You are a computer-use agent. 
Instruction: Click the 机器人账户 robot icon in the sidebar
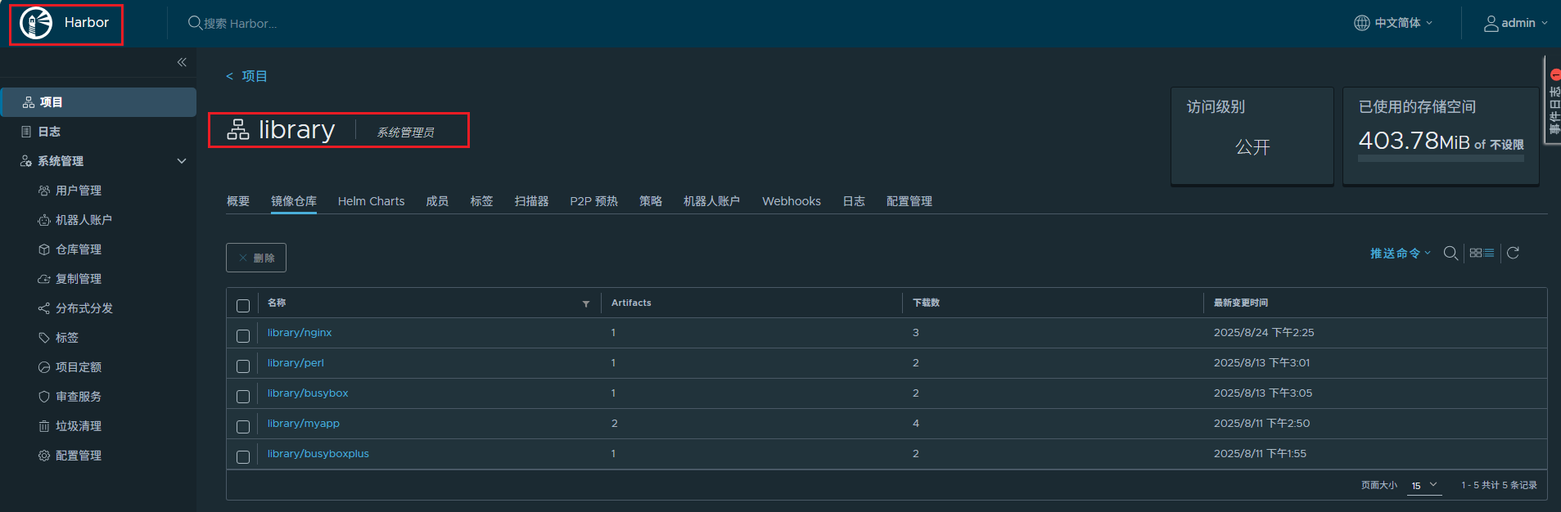[44, 220]
